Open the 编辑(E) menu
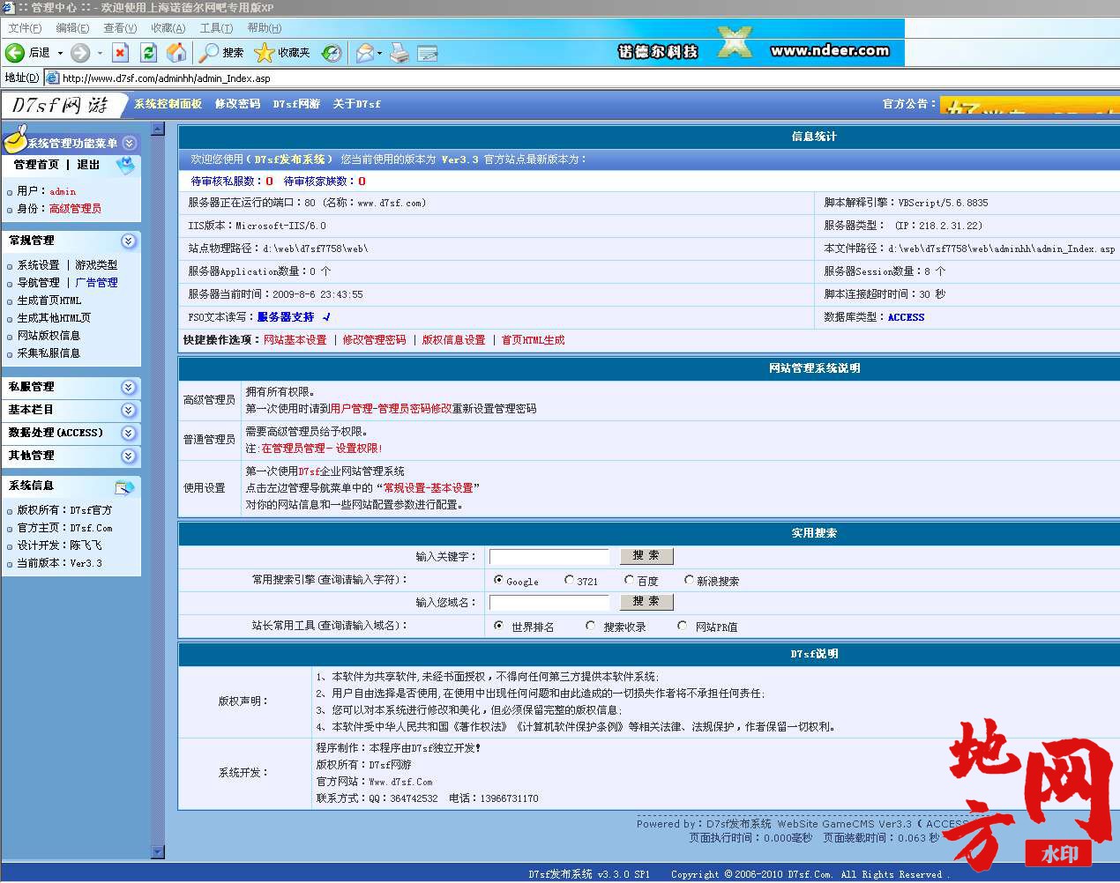 (72, 28)
